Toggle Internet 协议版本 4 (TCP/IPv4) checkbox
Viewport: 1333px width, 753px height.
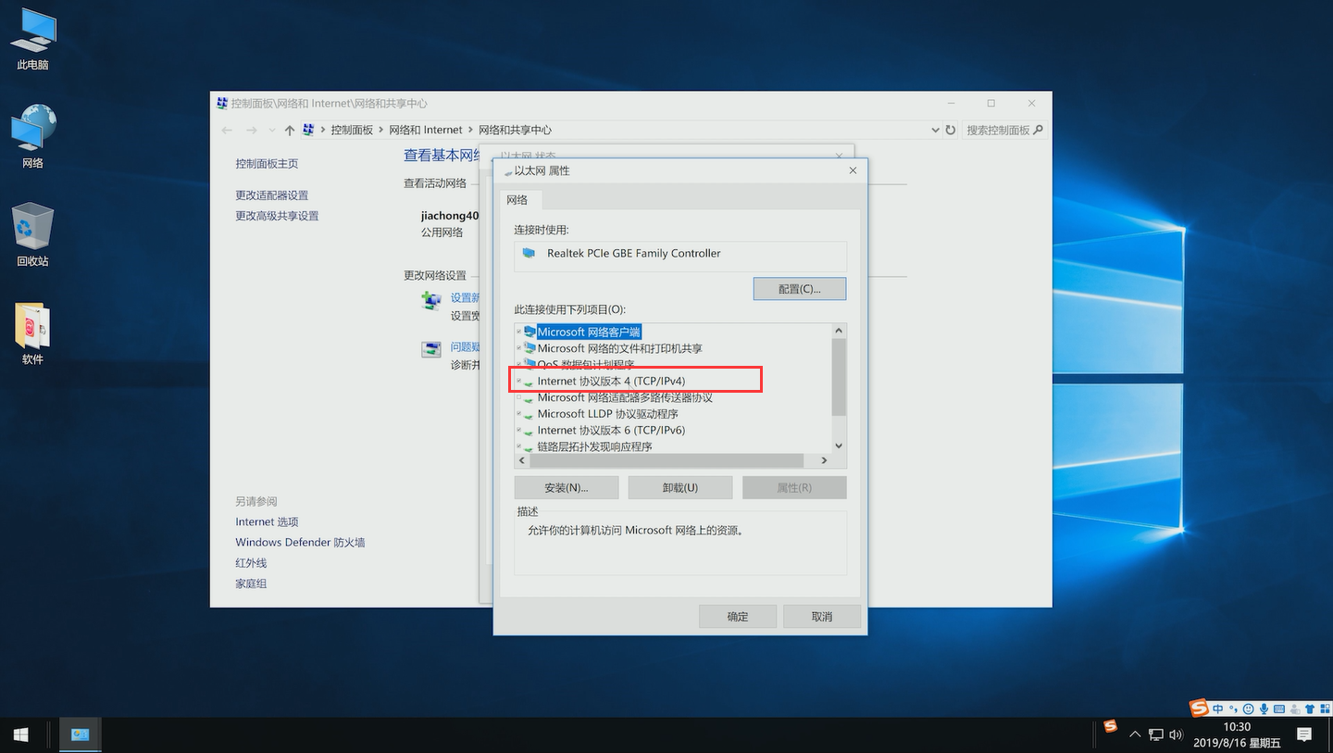[518, 381]
